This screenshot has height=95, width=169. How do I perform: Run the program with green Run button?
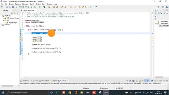(40, 7)
